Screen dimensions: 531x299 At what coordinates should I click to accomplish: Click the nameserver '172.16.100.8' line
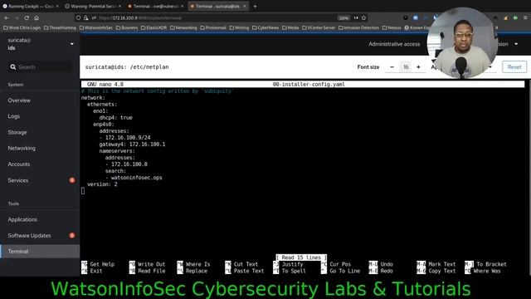click(126, 164)
